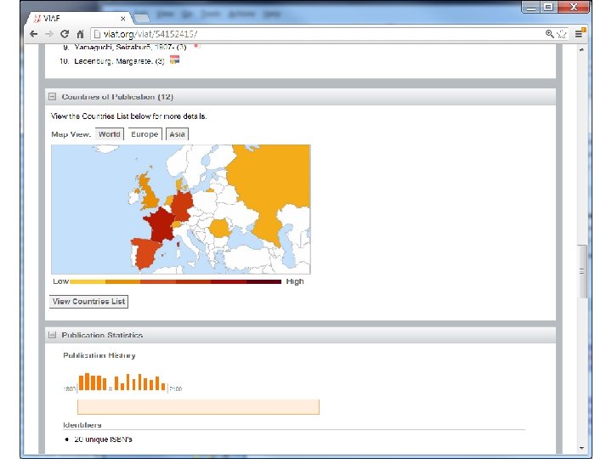612x459 pixels.
Task: Switch map view to Asia
Action: click(177, 134)
